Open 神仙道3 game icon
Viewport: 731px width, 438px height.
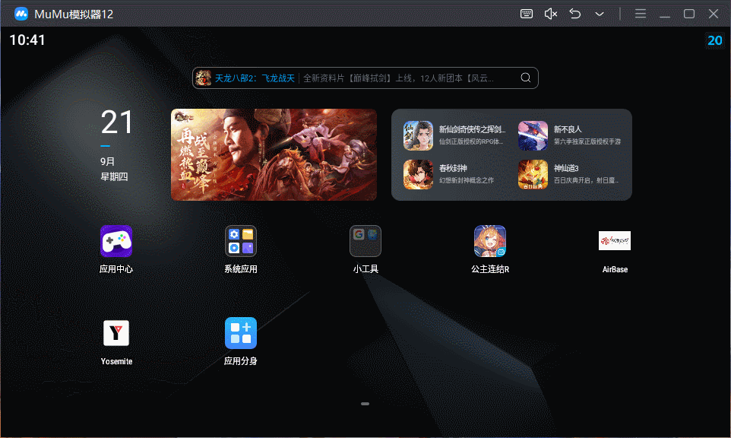pyautogui.click(x=533, y=174)
